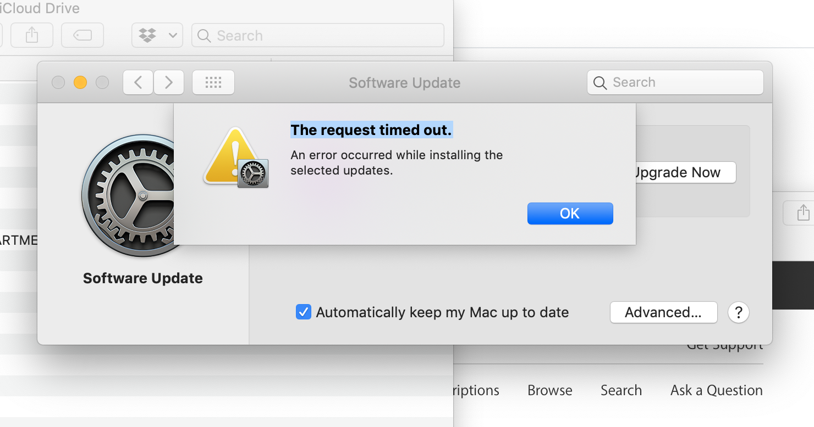Click the Finder edit tags icon
The width and height of the screenshot is (814, 427).
82,36
